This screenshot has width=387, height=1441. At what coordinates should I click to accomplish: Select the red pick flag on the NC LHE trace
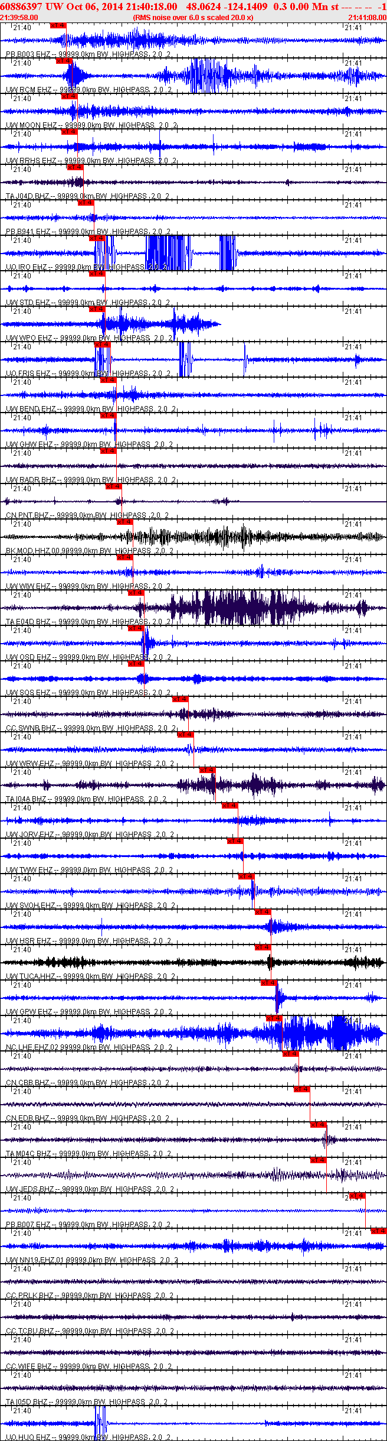click(x=274, y=1018)
